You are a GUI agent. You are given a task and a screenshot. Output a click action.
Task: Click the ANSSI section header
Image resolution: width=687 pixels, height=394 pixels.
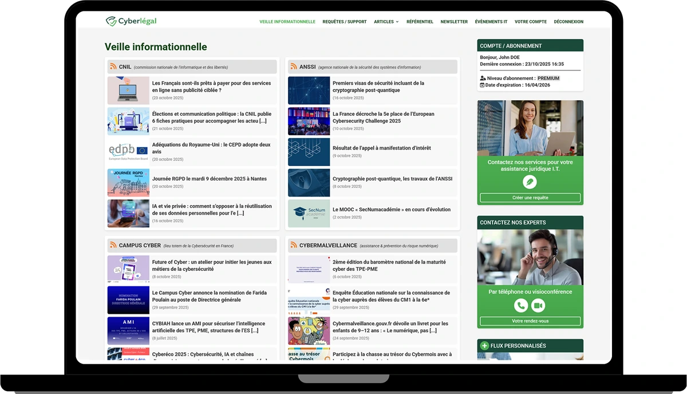[x=373, y=67]
